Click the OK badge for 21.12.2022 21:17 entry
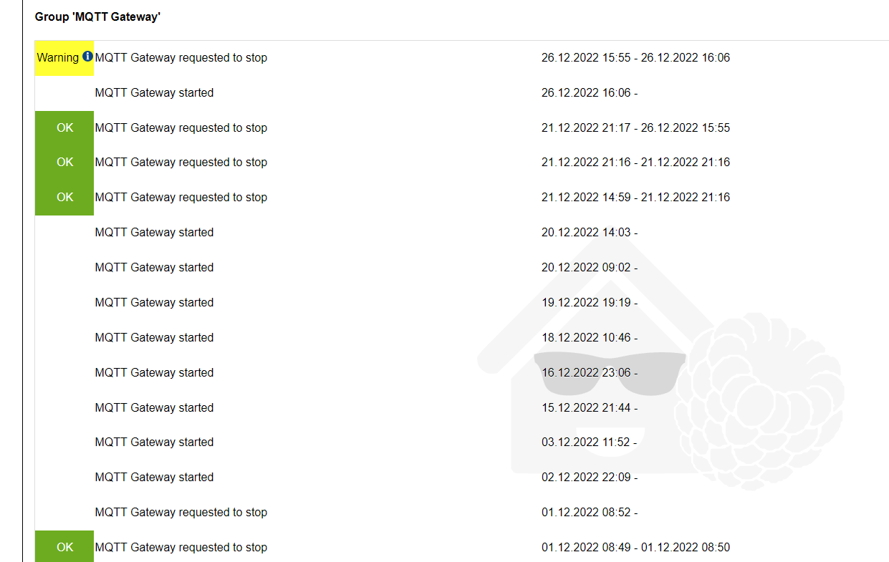 (64, 128)
